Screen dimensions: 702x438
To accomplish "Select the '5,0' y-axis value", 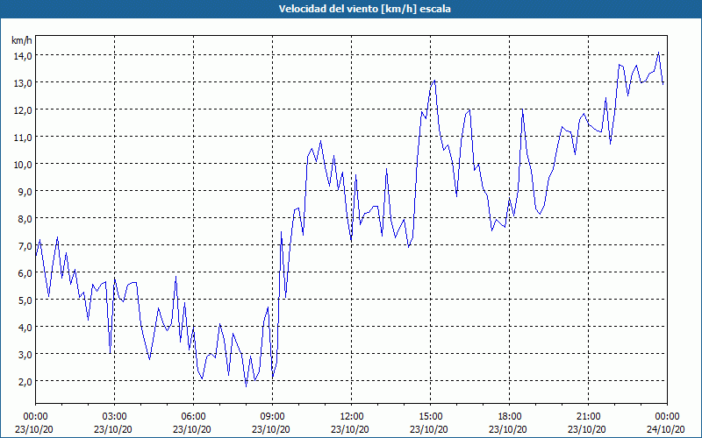I will point(25,300).
